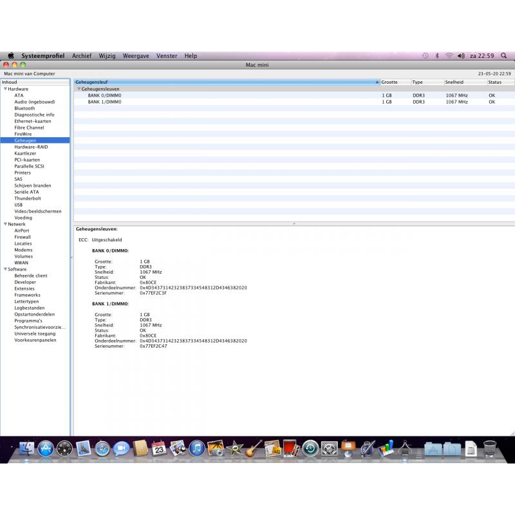Sort by Snelheid column header
Viewport: 515px width, 515px height.
pyautogui.click(x=465, y=82)
